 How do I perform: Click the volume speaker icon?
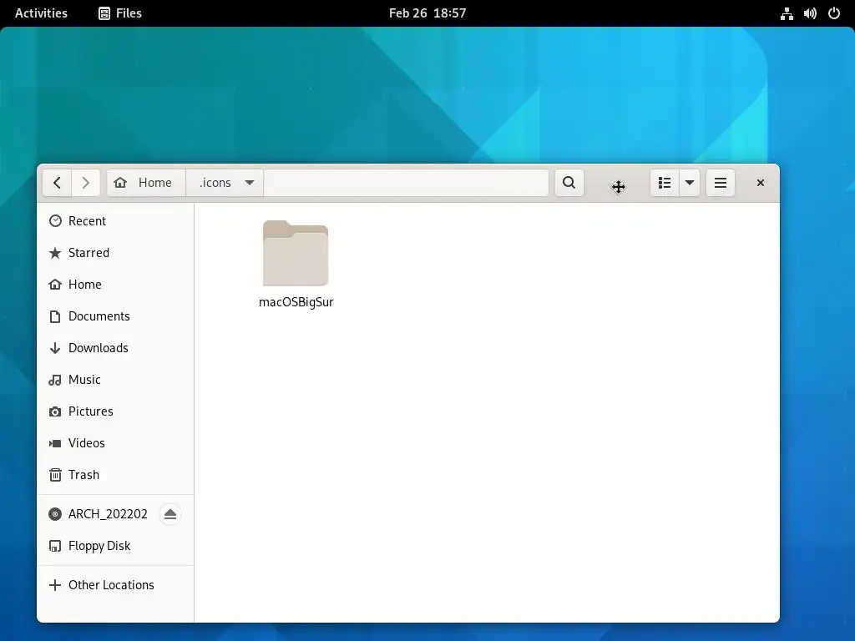[x=810, y=13]
